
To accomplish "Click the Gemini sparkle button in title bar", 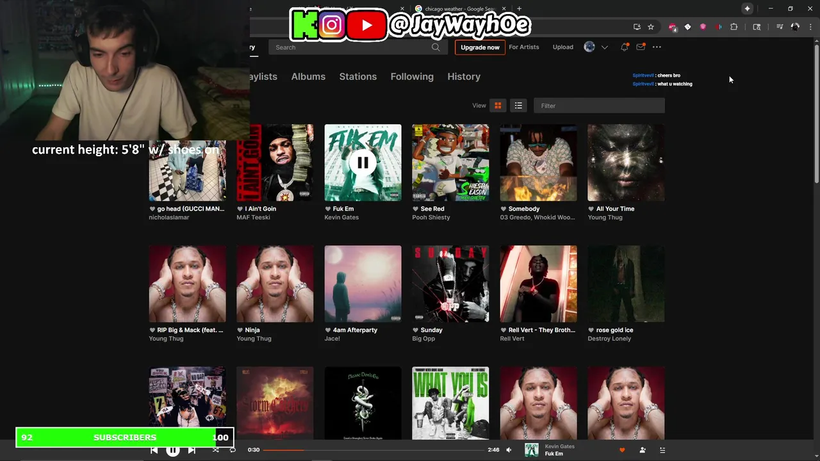I will 747,8.
